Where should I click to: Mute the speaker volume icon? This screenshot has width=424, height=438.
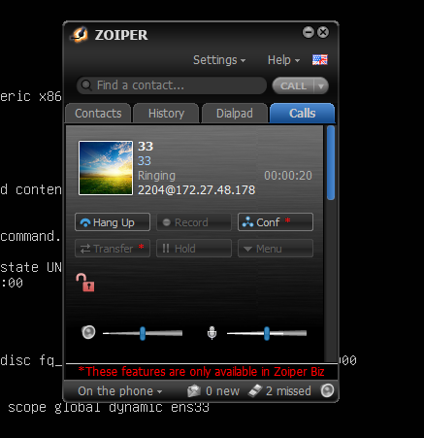[88, 332]
